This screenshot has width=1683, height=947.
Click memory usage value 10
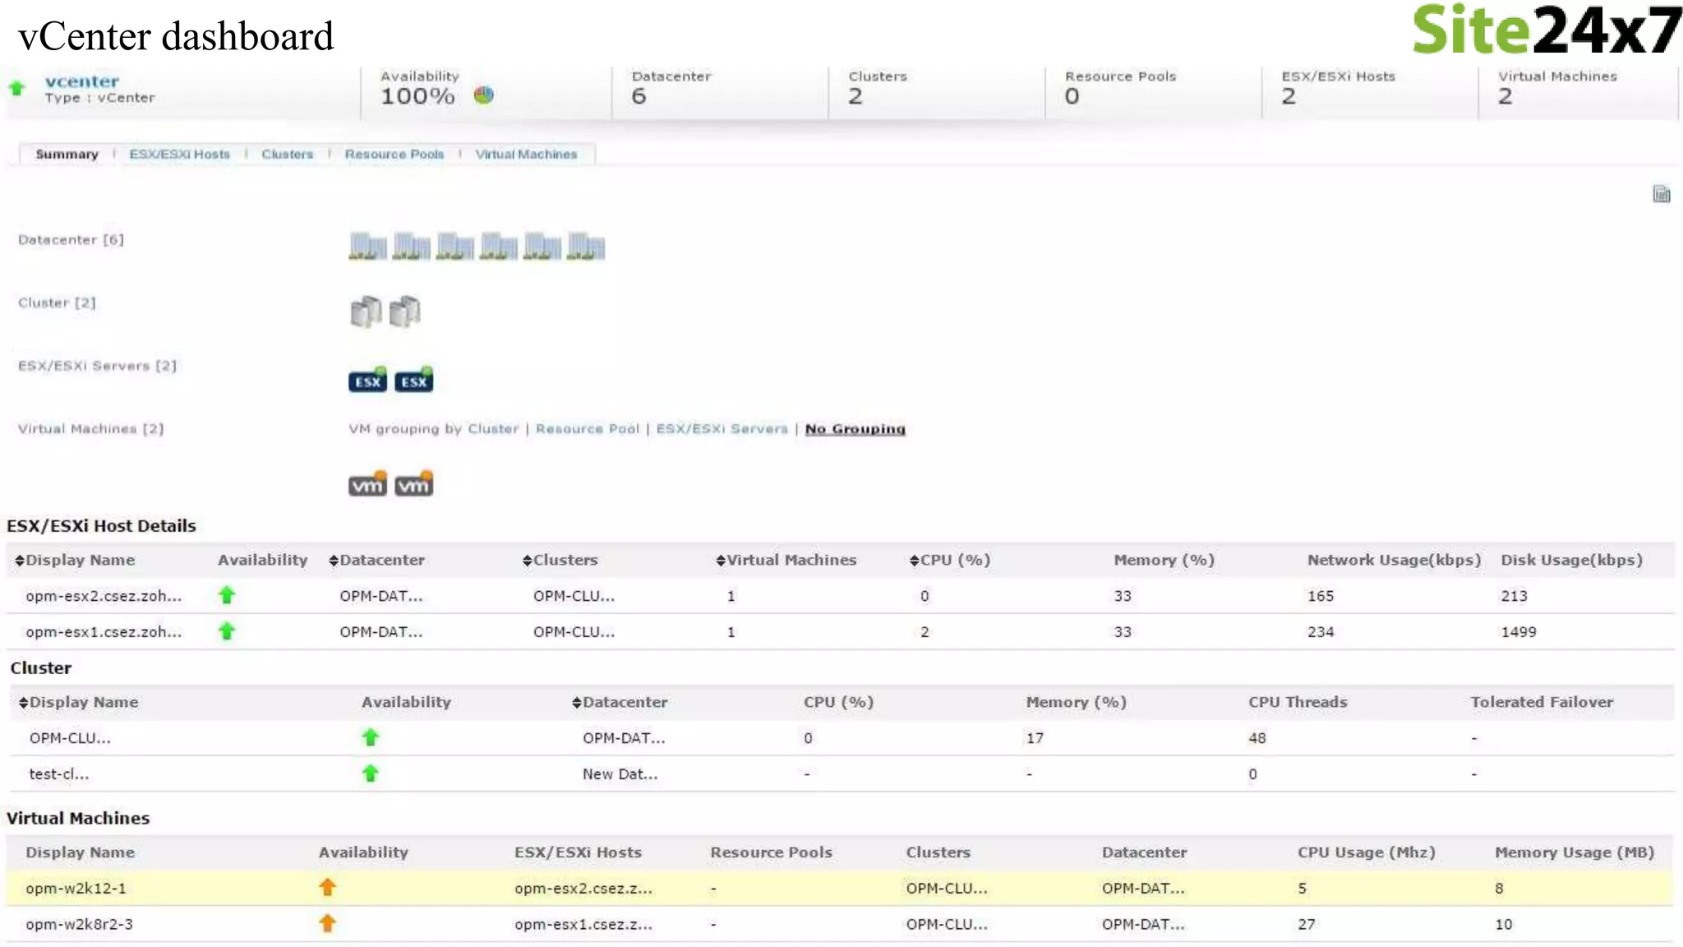[1504, 925]
